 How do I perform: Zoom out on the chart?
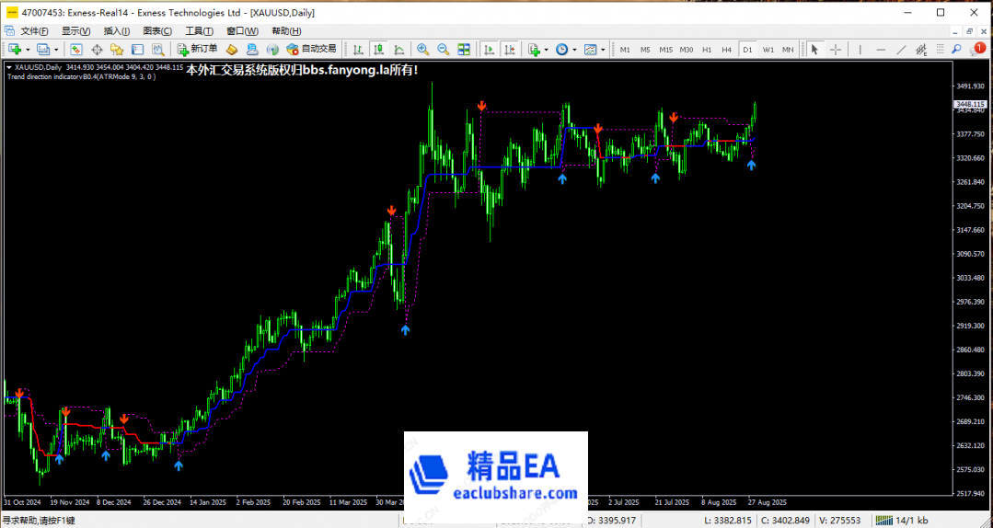pyautogui.click(x=444, y=50)
